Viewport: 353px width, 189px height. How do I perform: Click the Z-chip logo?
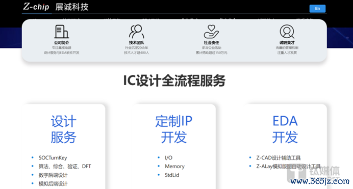click(x=36, y=7)
